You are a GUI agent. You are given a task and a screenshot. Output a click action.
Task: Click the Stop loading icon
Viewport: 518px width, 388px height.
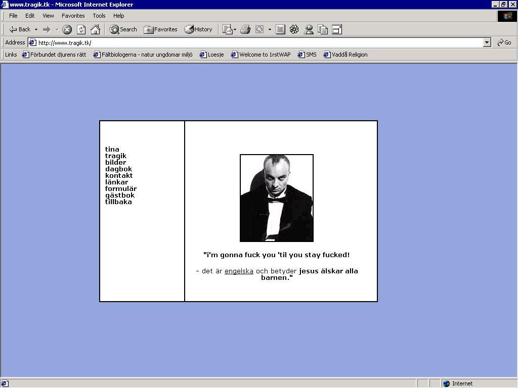click(67, 30)
